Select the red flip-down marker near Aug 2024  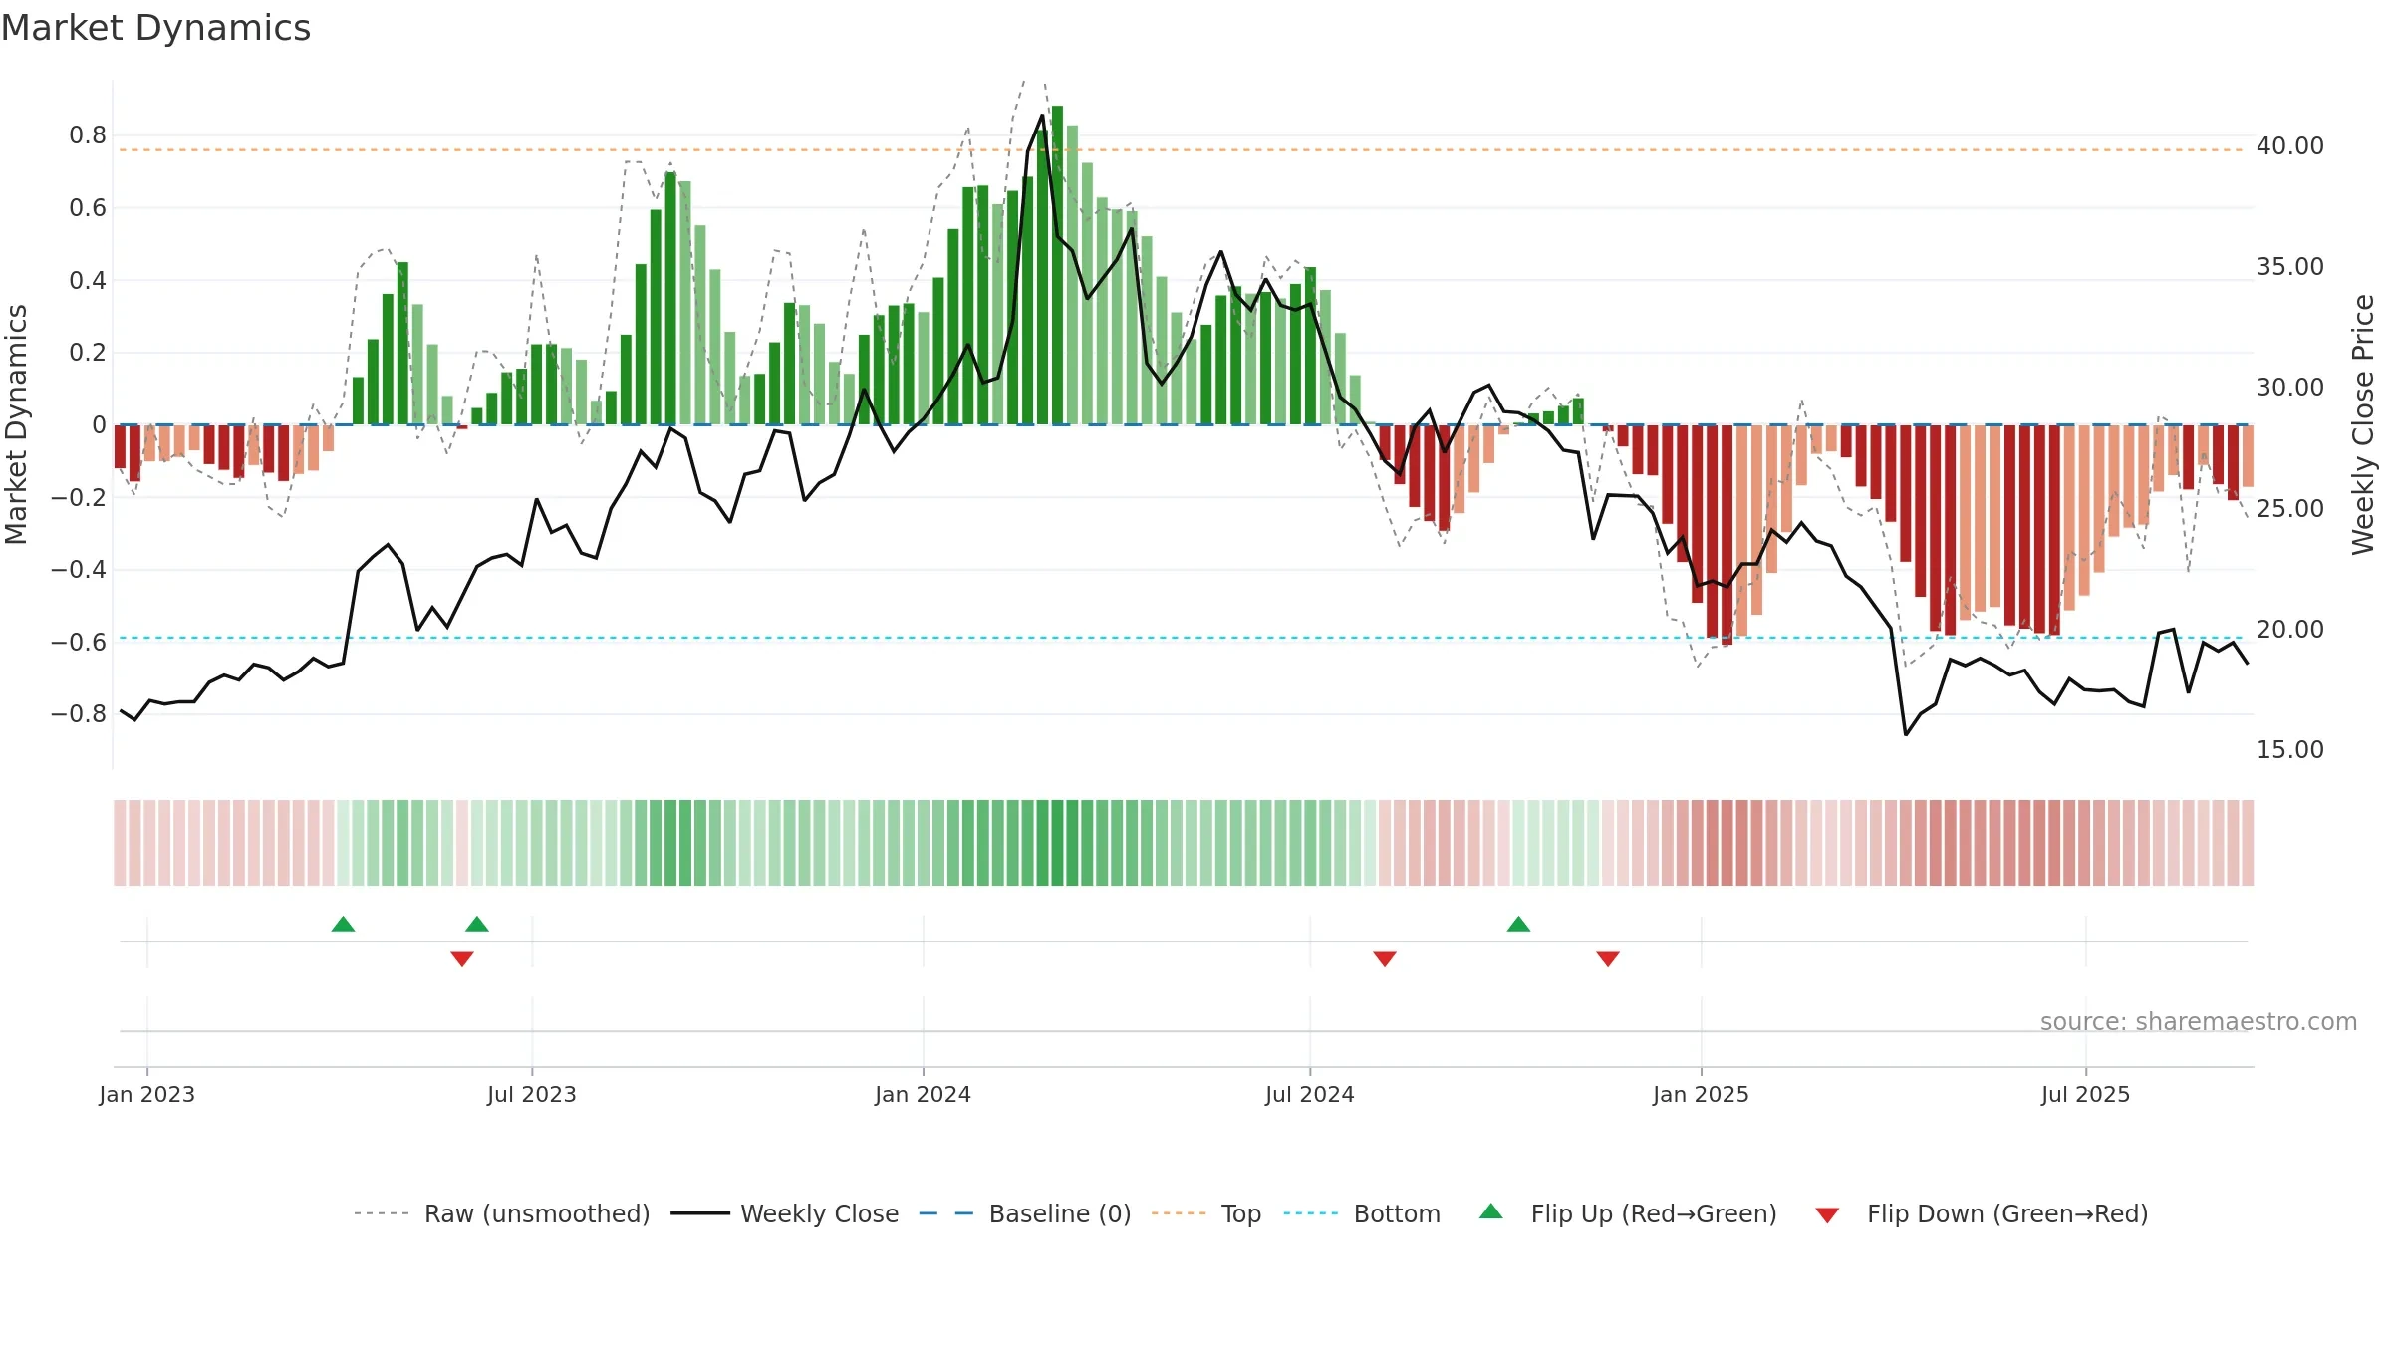click(x=1385, y=958)
